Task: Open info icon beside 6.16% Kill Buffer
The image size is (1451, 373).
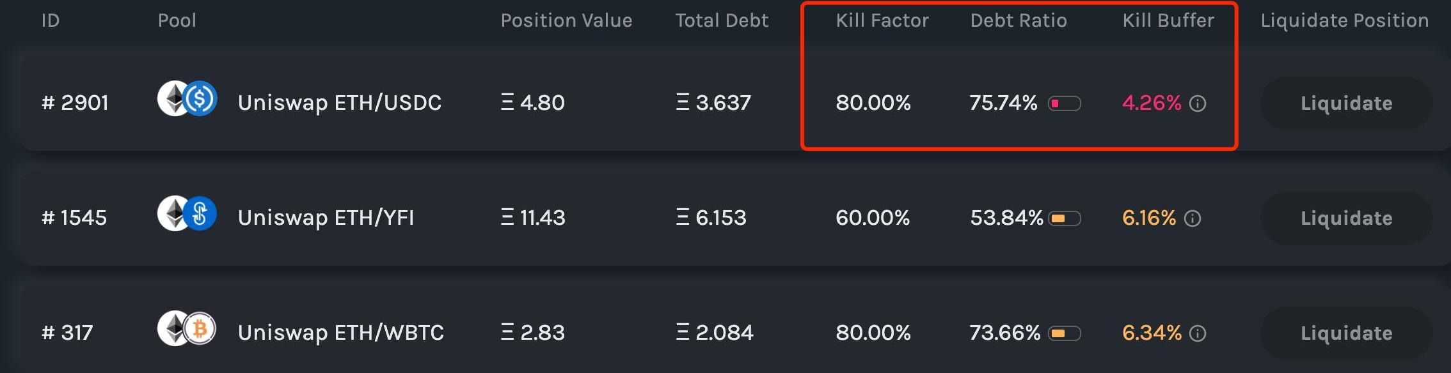Action: point(1193,218)
